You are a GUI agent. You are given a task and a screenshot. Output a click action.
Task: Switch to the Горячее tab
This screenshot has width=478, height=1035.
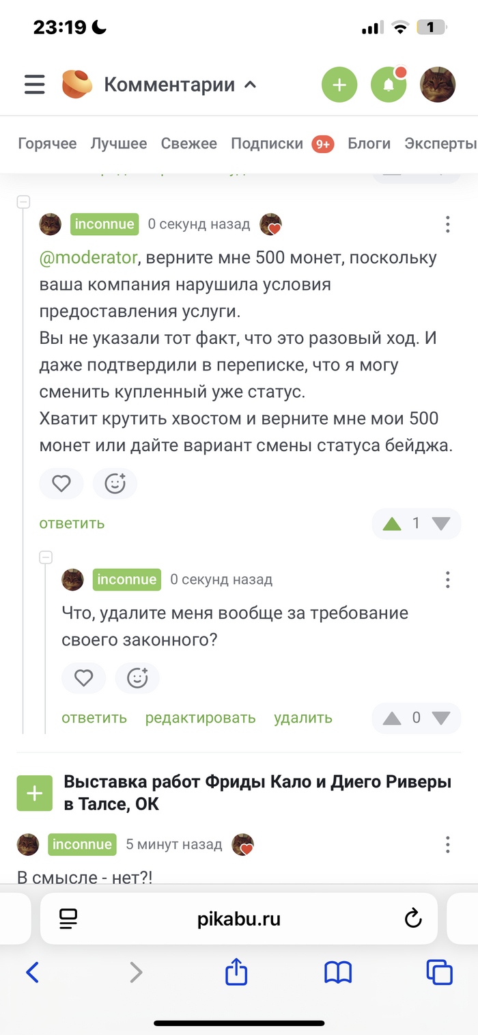(x=47, y=144)
